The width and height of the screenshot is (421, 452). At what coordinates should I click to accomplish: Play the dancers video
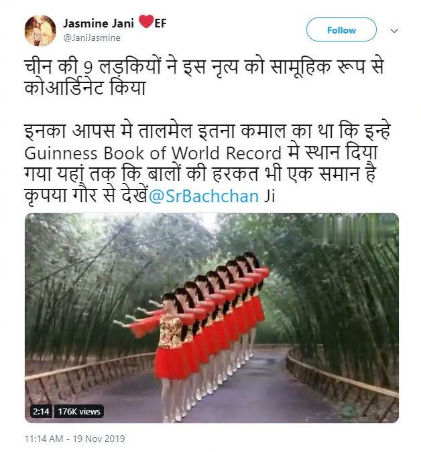tap(212, 317)
